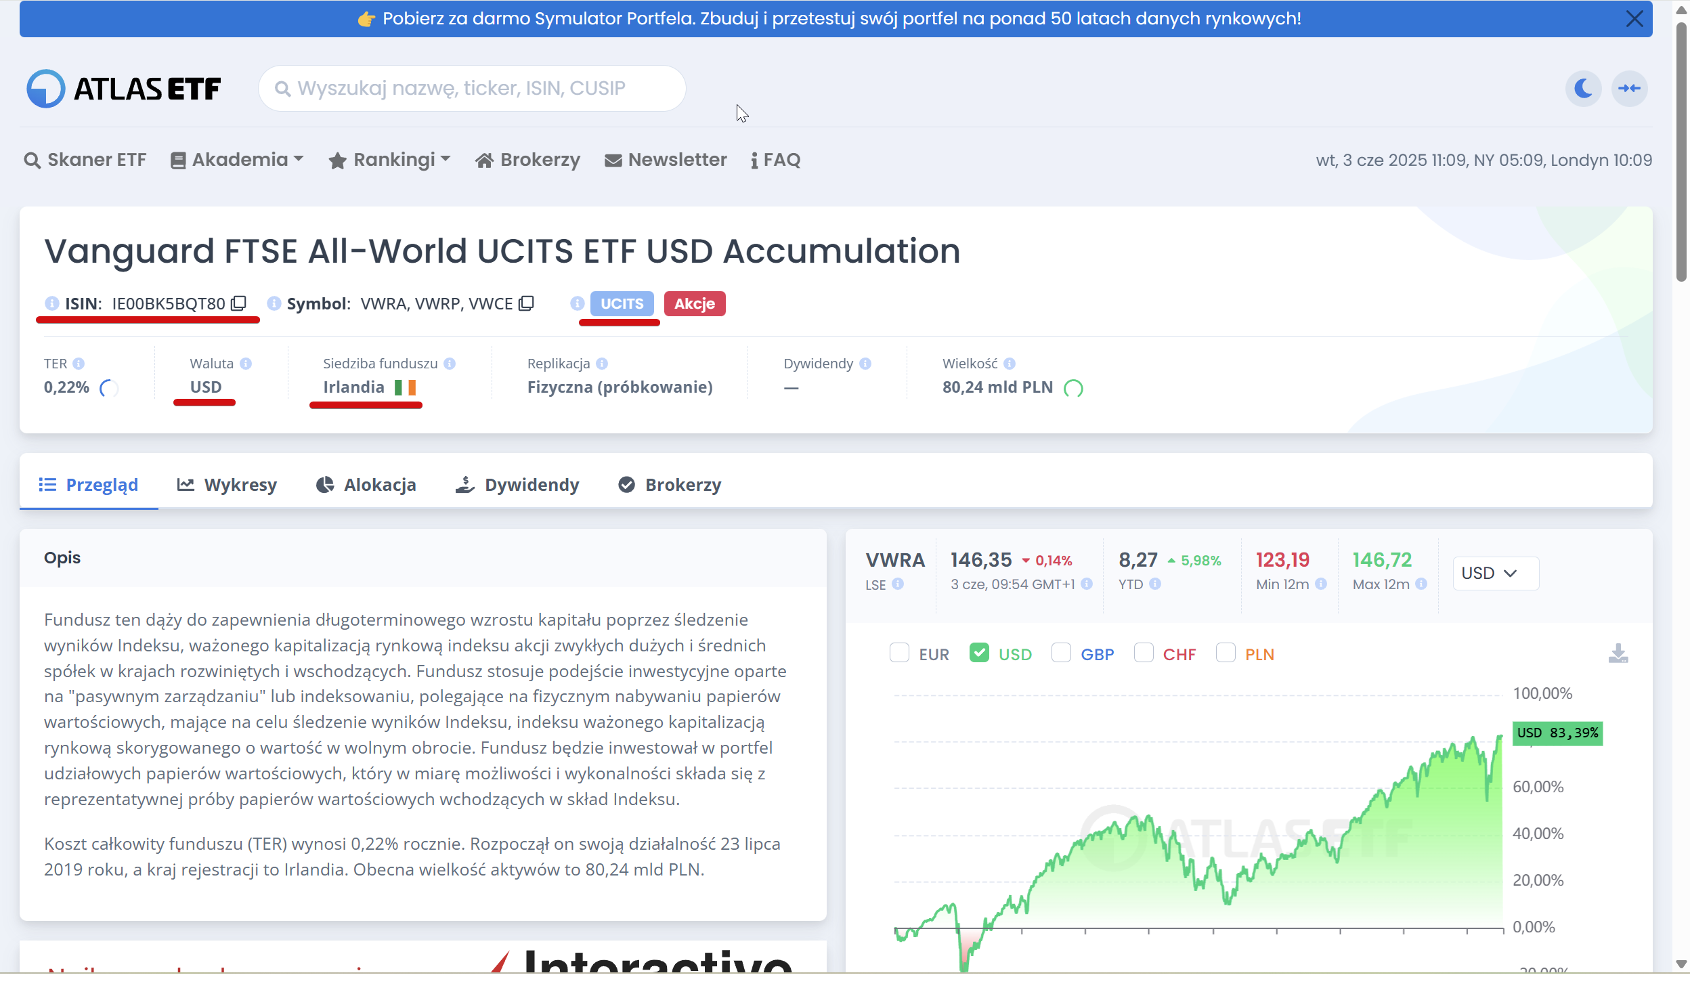This screenshot has height=994, width=1690.
Task: Click the ETF search input field
Action: point(472,89)
